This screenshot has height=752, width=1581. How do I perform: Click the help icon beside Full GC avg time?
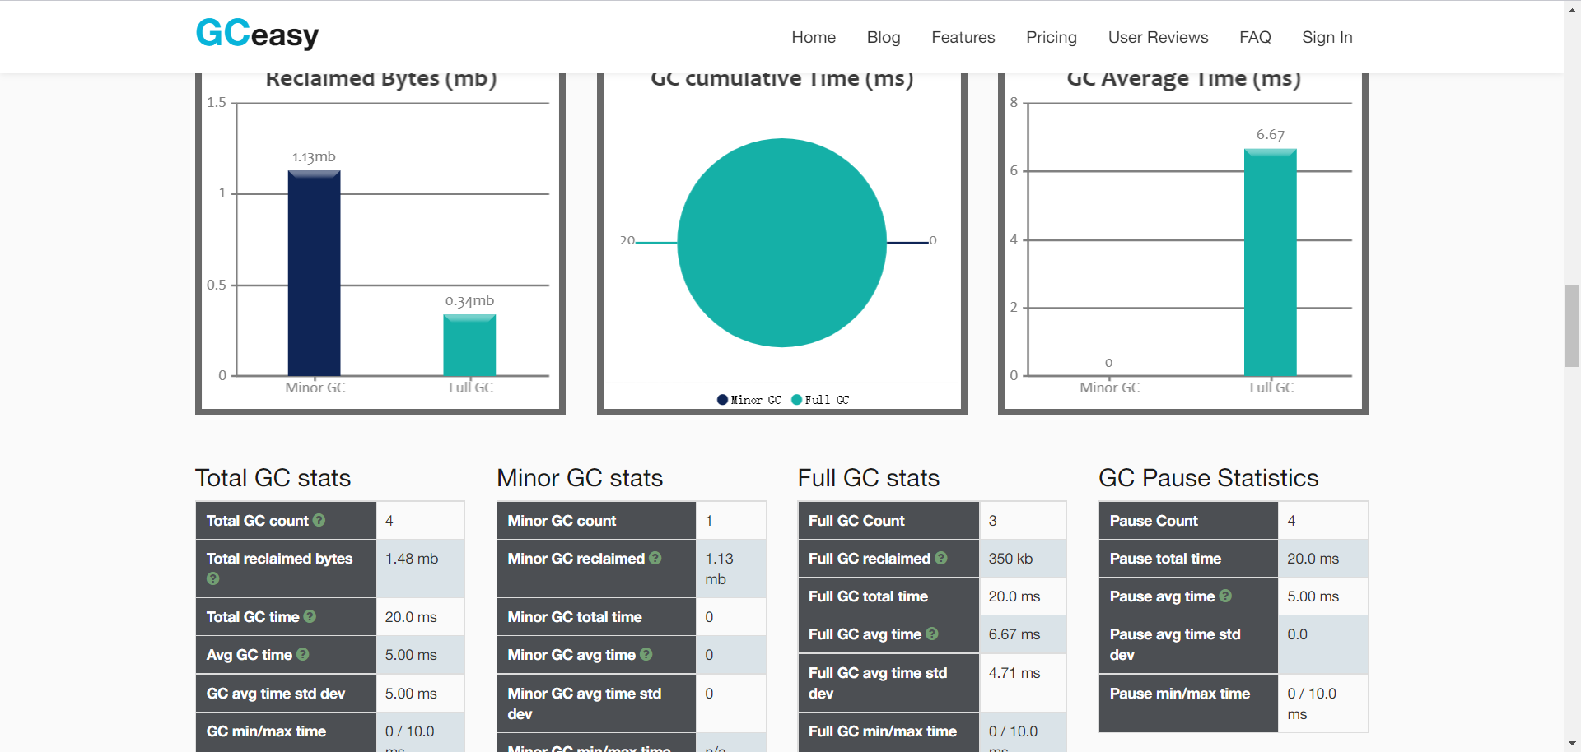(932, 634)
